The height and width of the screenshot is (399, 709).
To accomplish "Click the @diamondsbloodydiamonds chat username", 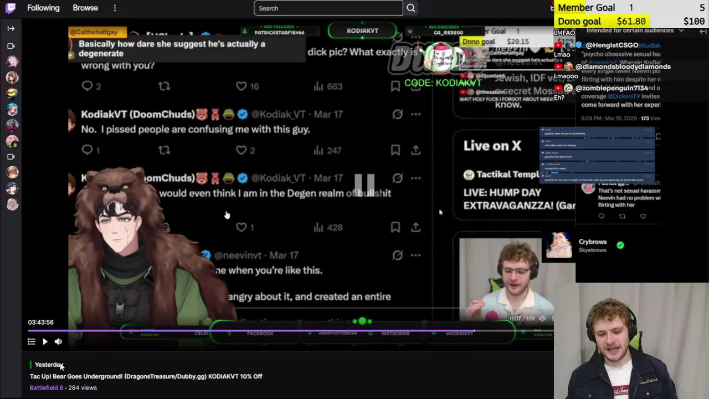I will point(623,66).
